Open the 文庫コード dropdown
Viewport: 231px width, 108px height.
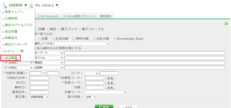point(106,92)
